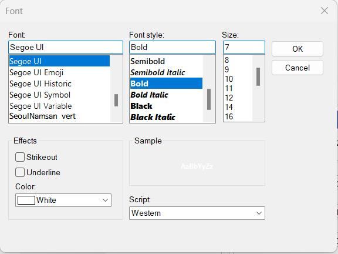Click the Font name input field
The image size is (338, 254).
pos(66,47)
